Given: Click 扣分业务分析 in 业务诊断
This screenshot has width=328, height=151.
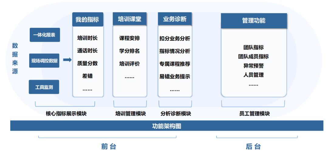Looking at the screenshot, I should pyautogui.click(x=175, y=39).
